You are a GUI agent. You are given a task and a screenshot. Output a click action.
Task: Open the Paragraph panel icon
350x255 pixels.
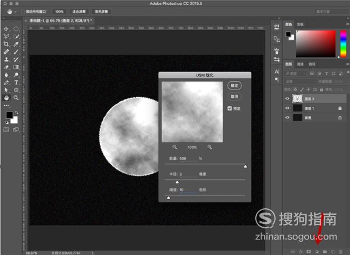[x=277, y=79]
